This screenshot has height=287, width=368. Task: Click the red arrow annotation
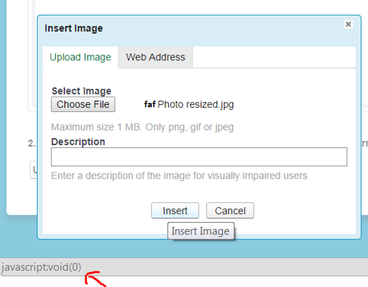(x=95, y=280)
